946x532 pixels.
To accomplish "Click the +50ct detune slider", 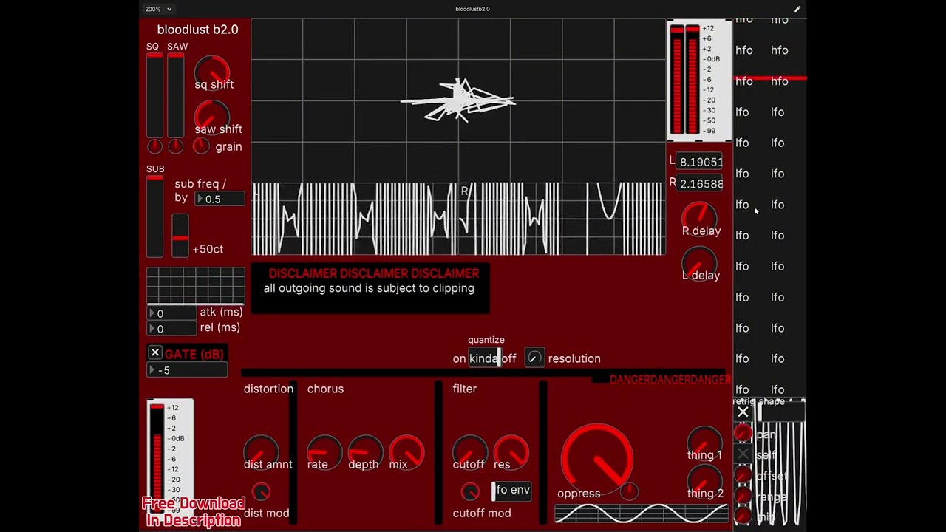I will pos(180,236).
